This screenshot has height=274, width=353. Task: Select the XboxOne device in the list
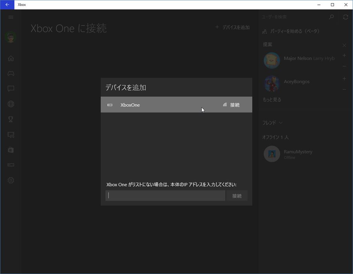pyautogui.click(x=176, y=105)
